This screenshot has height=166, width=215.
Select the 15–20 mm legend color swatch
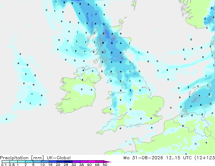click(x=53, y=162)
